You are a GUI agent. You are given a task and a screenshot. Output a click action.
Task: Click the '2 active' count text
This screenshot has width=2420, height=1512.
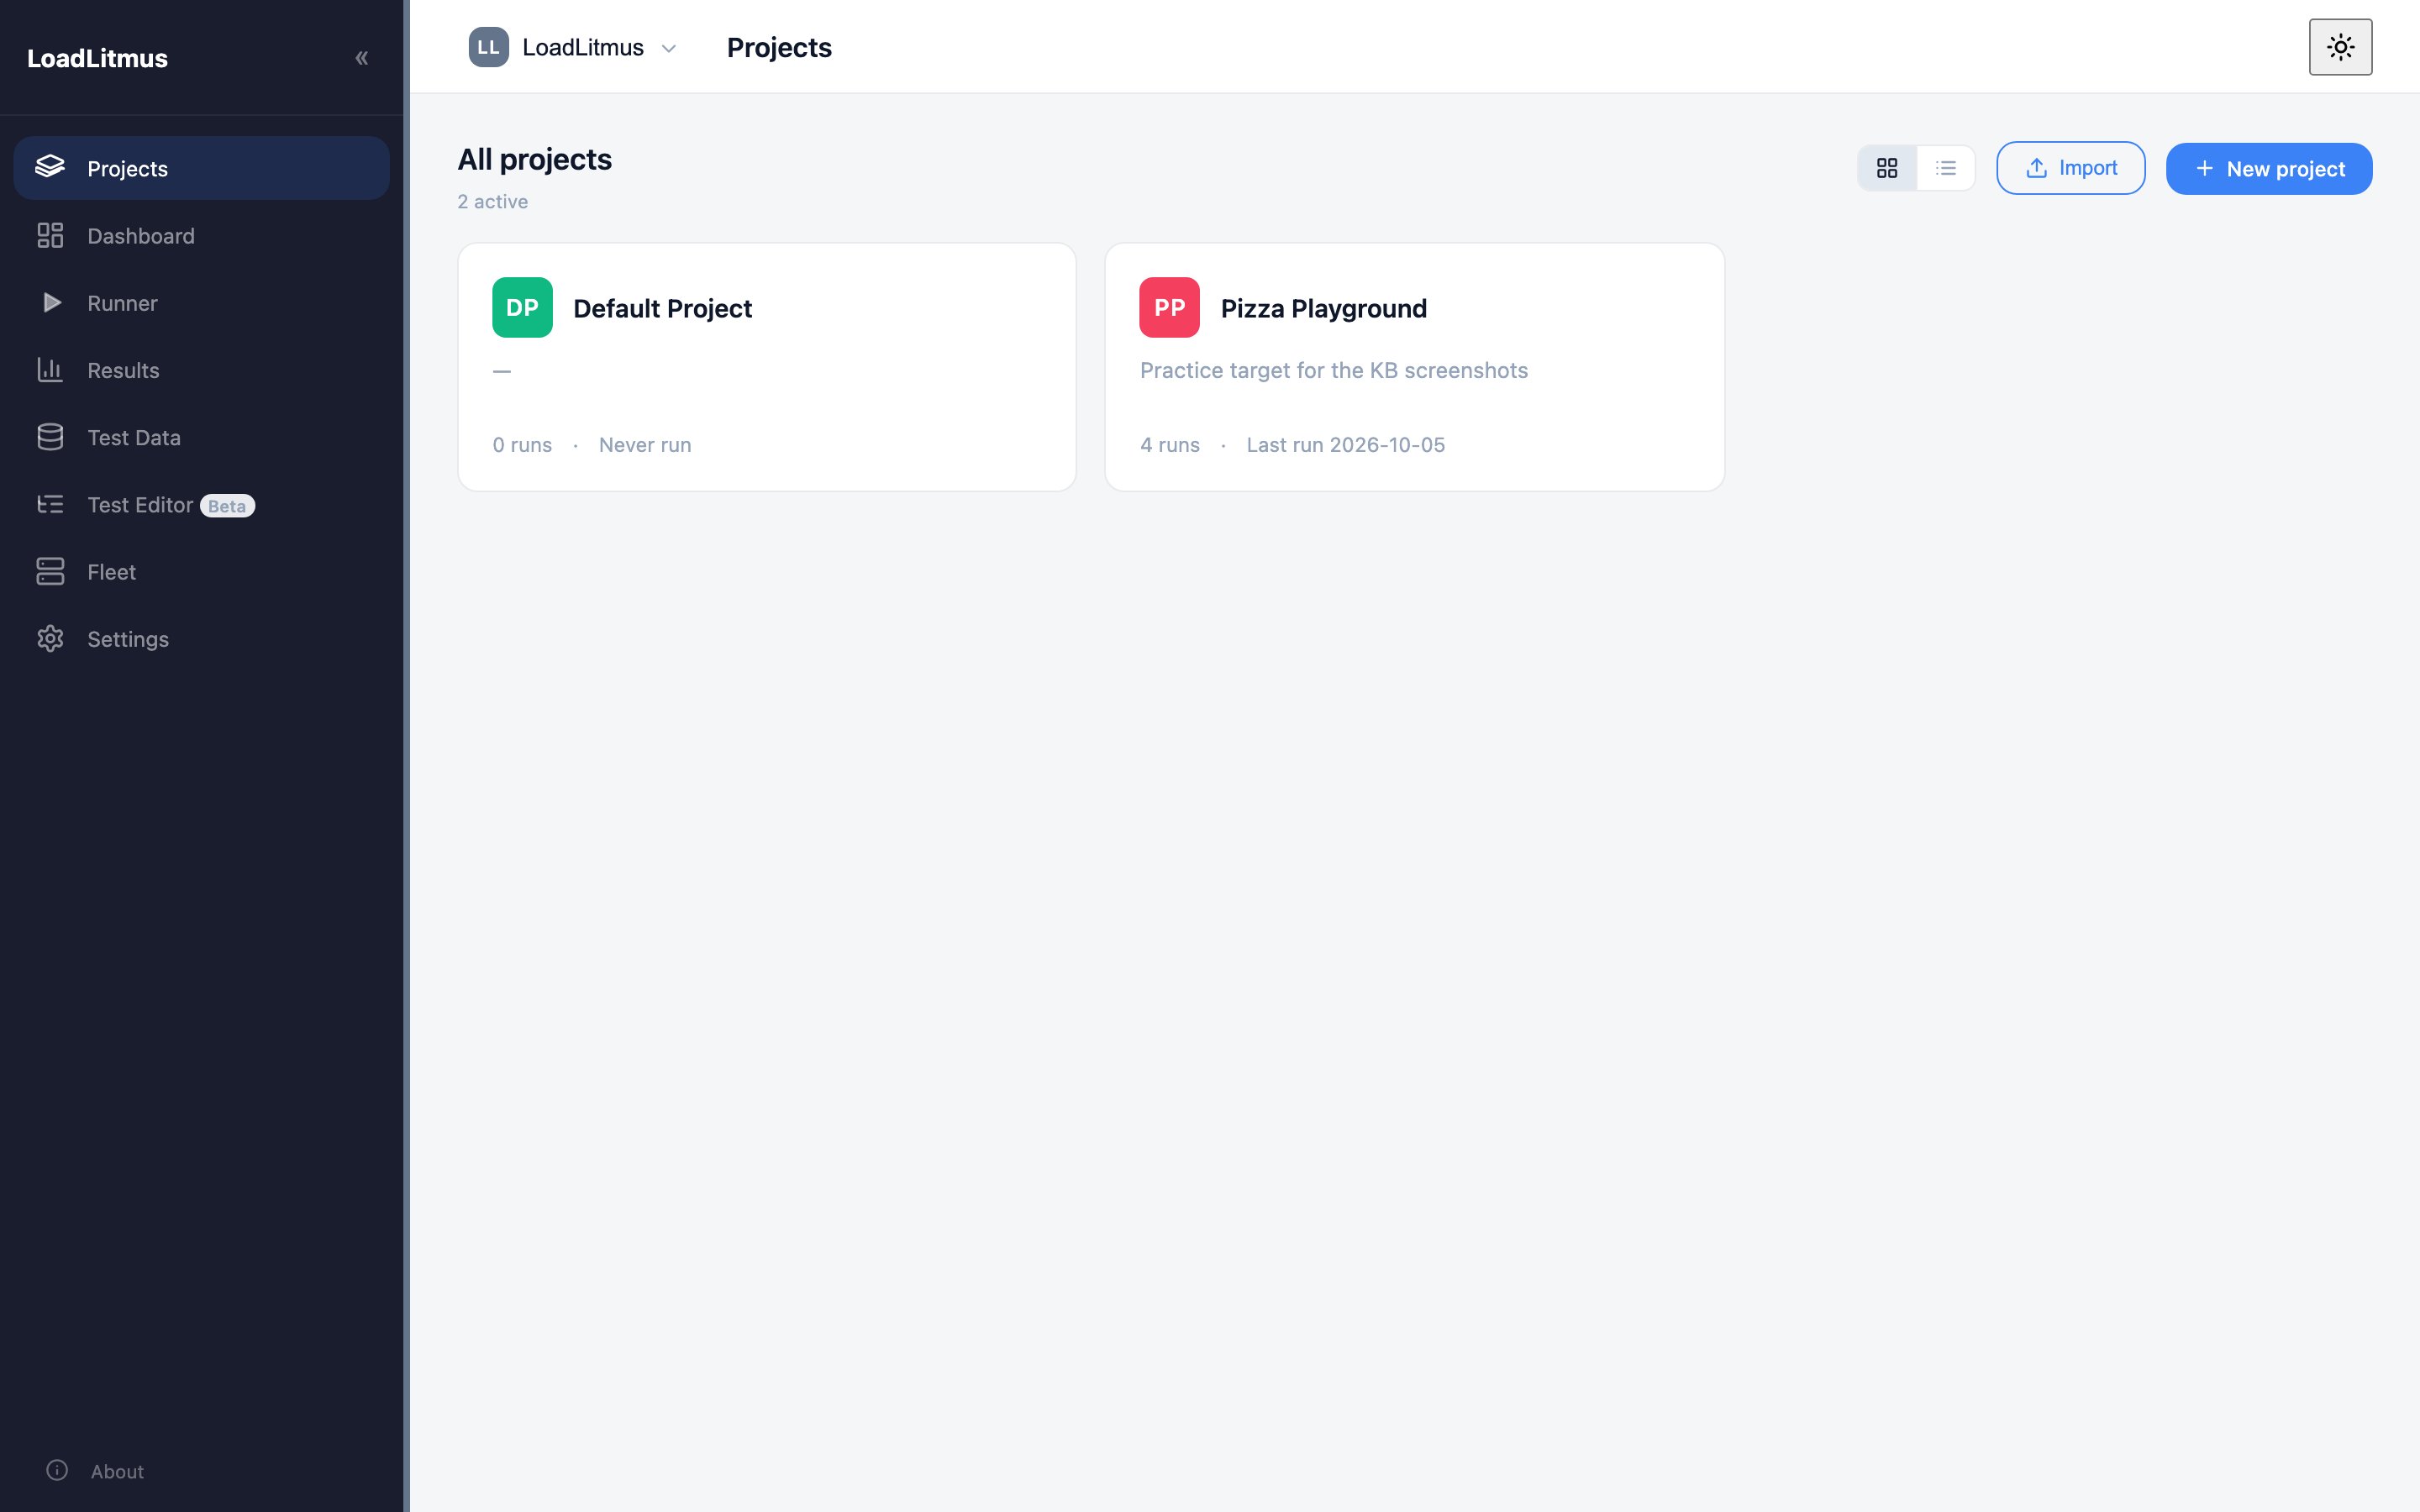click(493, 201)
